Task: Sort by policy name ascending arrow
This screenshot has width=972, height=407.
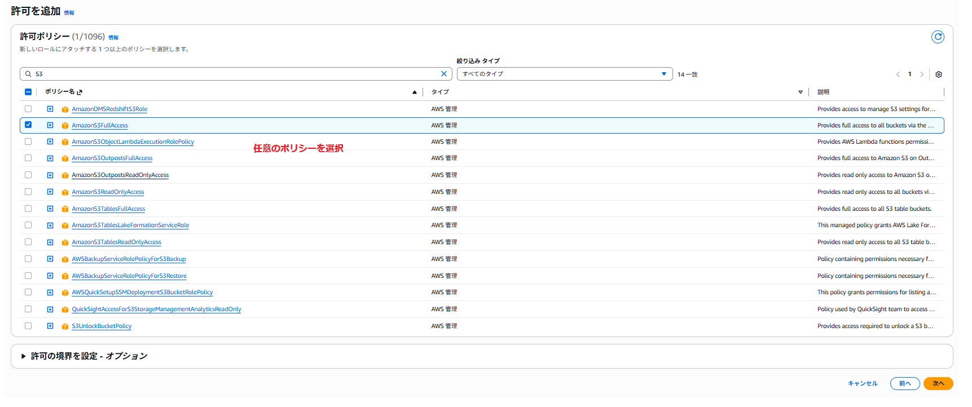Action: (415, 92)
